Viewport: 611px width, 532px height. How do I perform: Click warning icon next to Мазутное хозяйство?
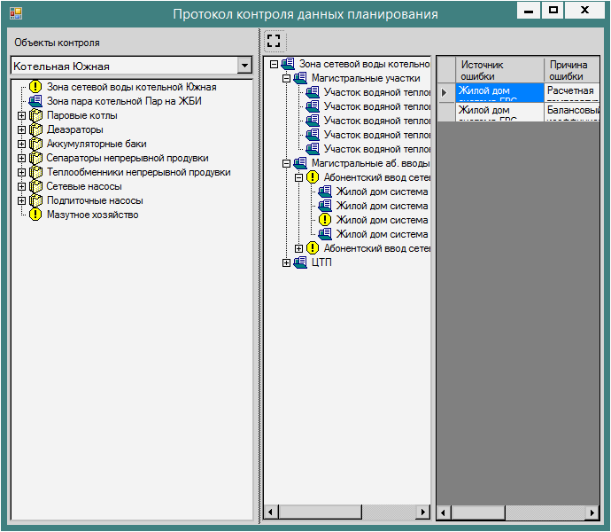(x=35, y=215)
